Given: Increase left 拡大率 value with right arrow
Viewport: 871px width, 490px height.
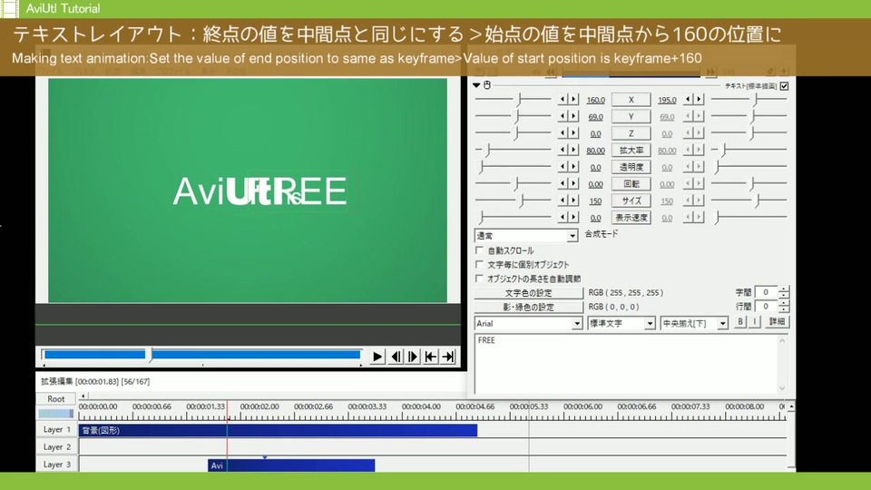Looking at the screenshot, I should tap(573, 150).
